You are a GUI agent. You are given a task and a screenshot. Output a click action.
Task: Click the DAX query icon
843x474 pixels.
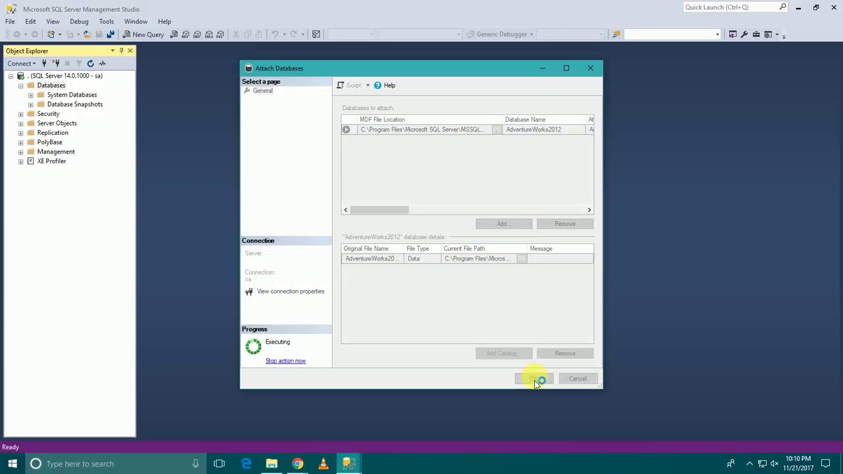coord(220,34)
